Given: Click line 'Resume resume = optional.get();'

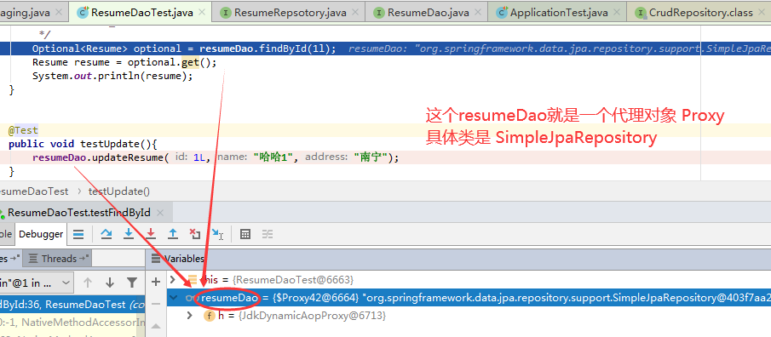Looking at the screenshot, I should (x=124, y=62).
